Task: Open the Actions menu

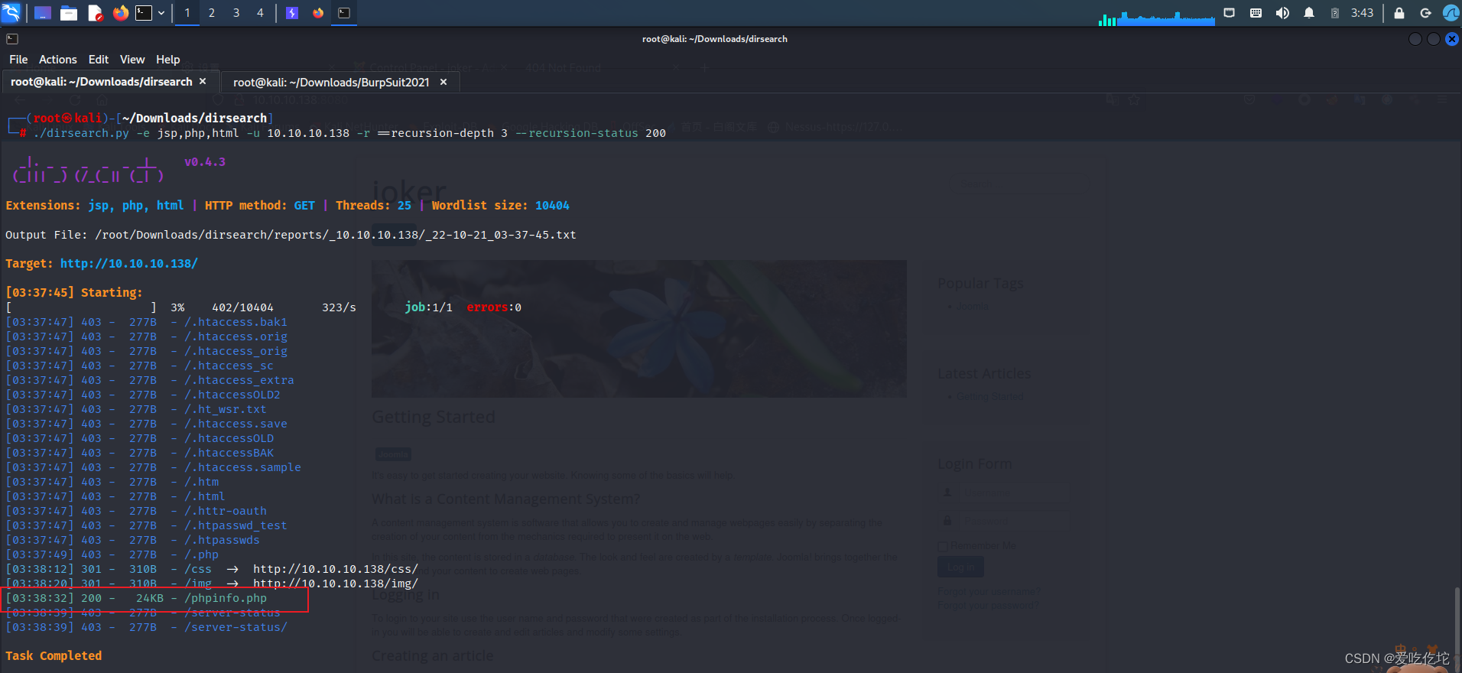Action: [58, 60]
